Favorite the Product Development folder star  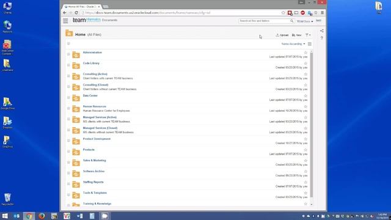[x=305, y=139]
